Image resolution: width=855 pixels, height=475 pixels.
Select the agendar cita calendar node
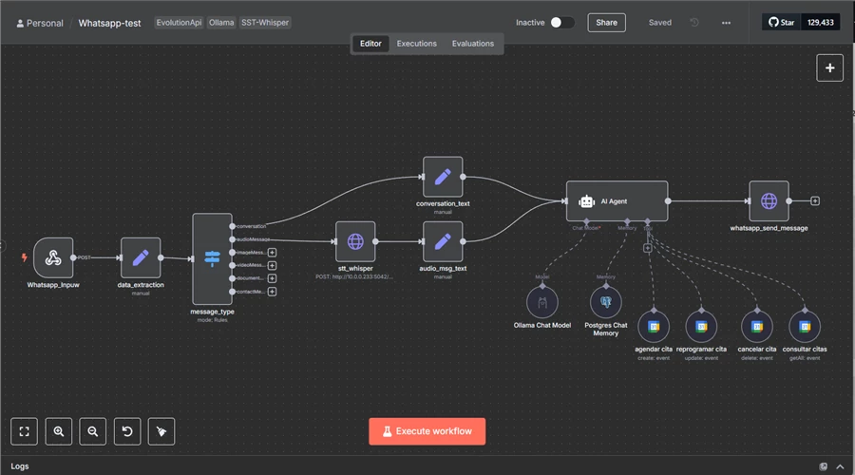tap(654, 326)
